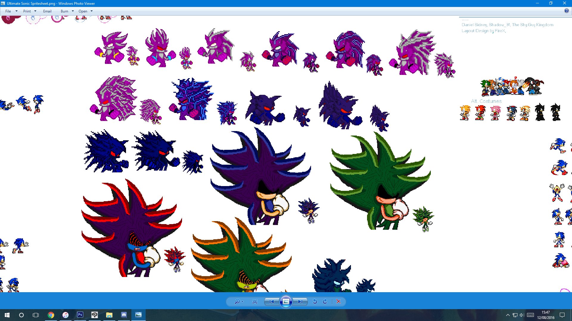The image size is (572, 321).
Task: Launch Google Chrome from taskbar
Action: tap(51, 315)
